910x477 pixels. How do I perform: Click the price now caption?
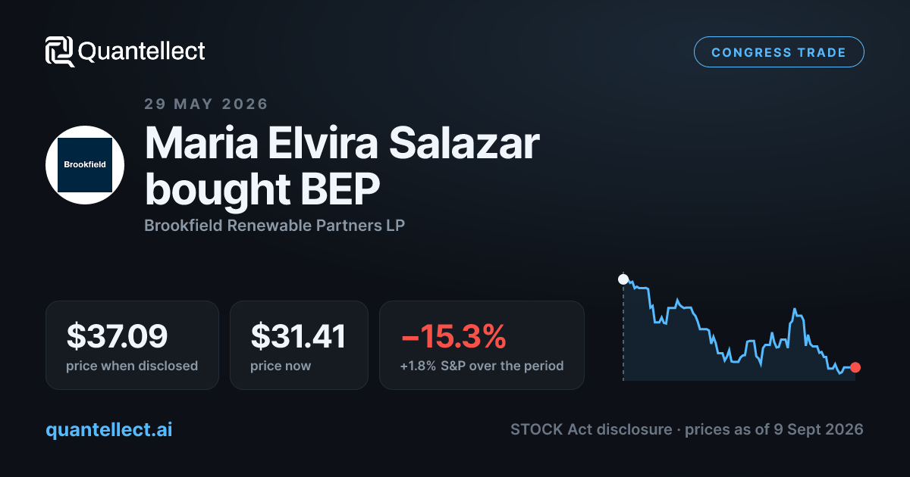[x=281, y=366]
